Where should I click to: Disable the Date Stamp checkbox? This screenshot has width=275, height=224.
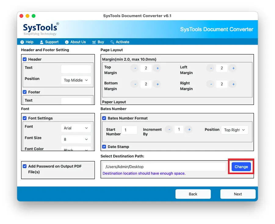point(104,147)
